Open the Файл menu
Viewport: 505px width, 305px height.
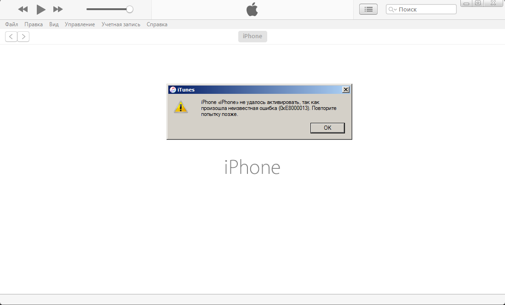[11, 24]
